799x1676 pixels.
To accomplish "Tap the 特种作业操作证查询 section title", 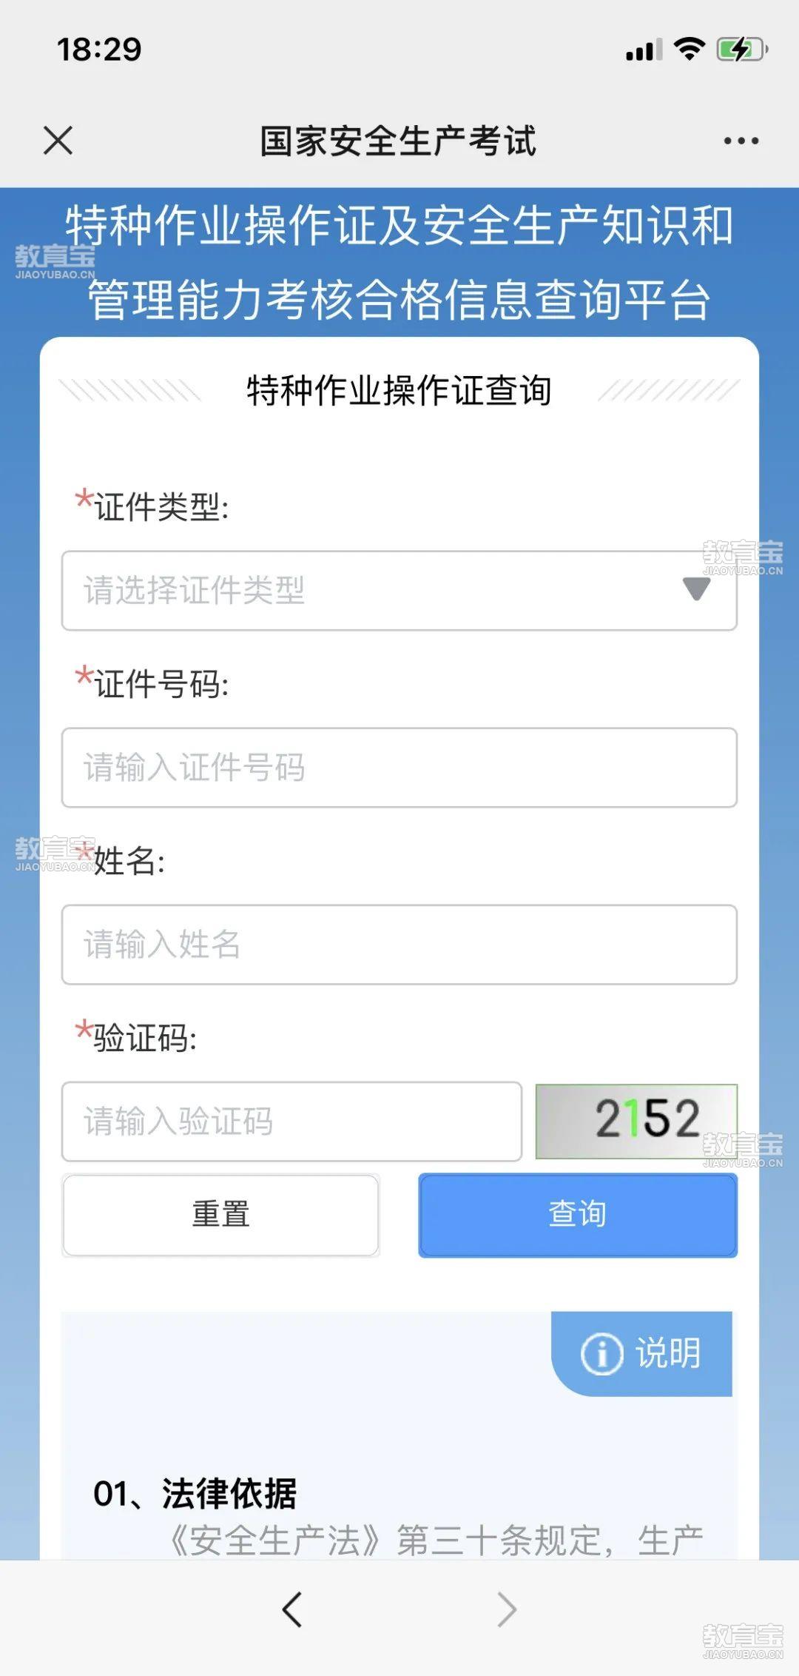I will click(399, 390).
